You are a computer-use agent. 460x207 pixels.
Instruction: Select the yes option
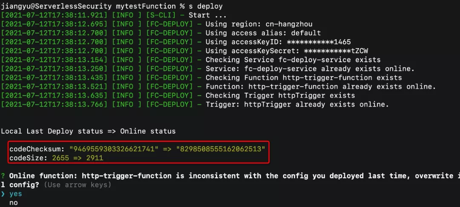pos(16,194)
